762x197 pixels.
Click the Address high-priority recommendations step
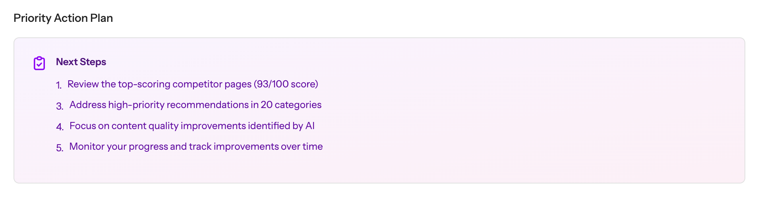pos(195,105)
